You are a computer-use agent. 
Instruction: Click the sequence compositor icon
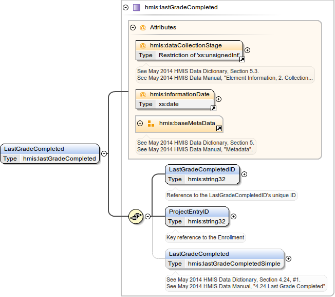pos(135,216)
